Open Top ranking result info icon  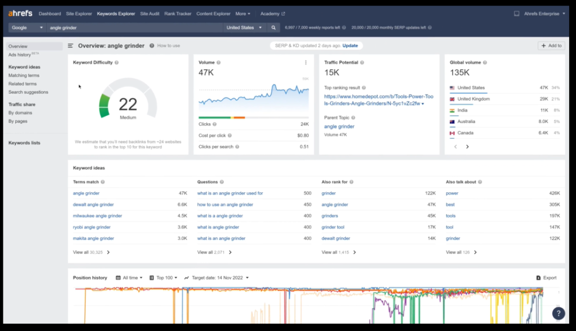pos(364,88)
